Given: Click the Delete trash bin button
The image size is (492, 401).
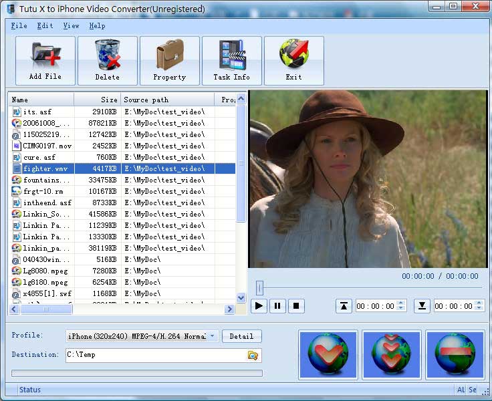Looking at the screenshot, I should [x=108, y=61].
